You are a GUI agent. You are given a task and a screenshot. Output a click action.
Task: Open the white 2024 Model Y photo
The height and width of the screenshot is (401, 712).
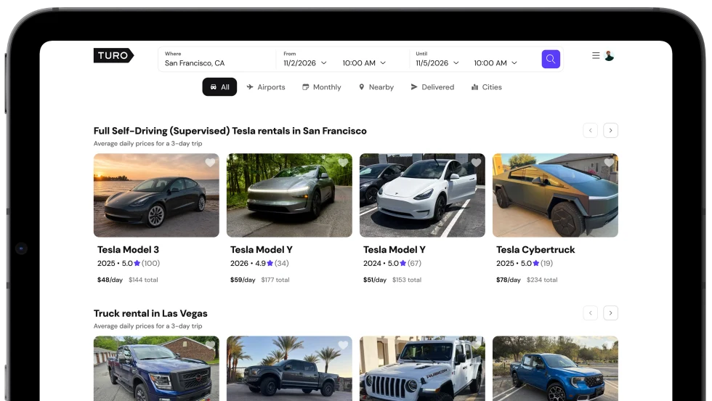click(422, 195)
